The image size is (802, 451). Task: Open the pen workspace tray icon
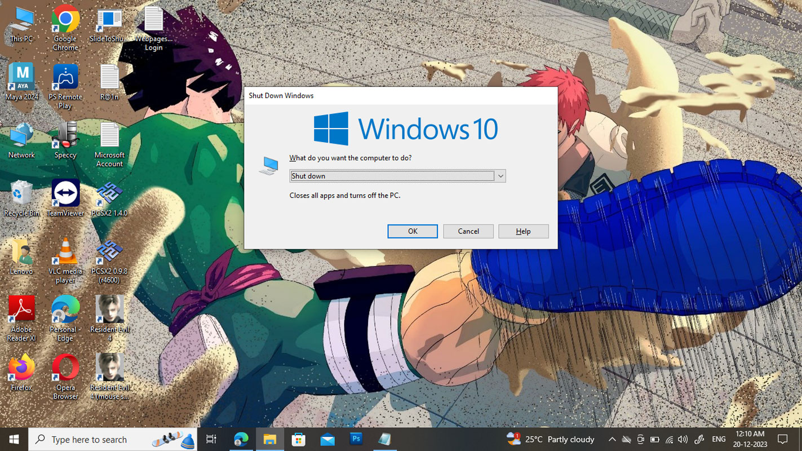pyautogui.click(x=699, y=439)
